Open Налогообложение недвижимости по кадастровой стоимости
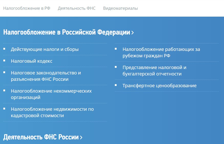 pos(52,112)
